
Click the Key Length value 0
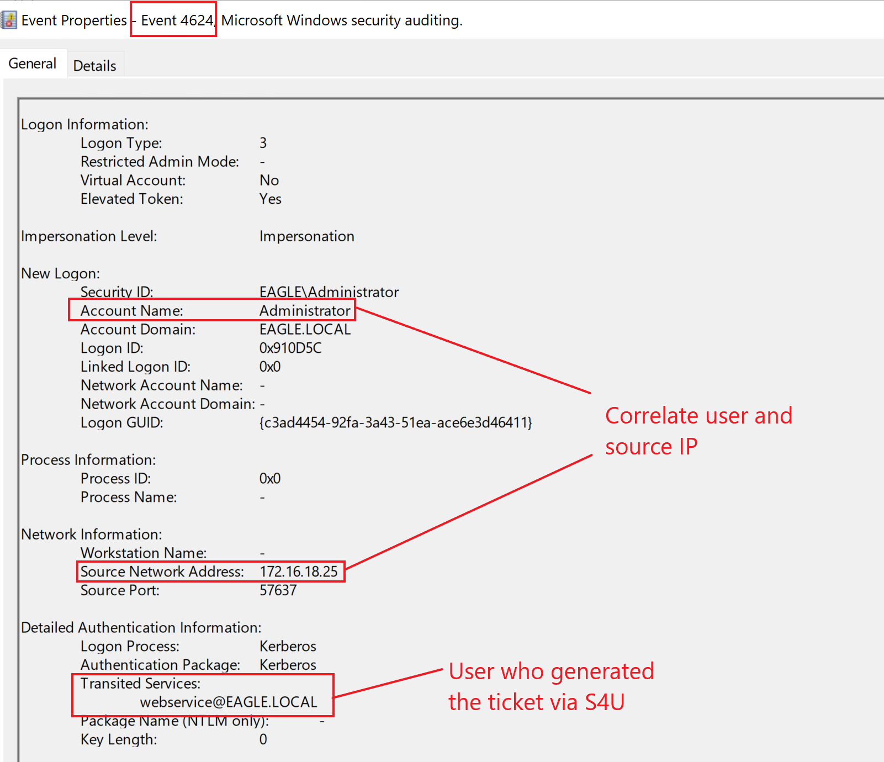[x=263, y=739]
